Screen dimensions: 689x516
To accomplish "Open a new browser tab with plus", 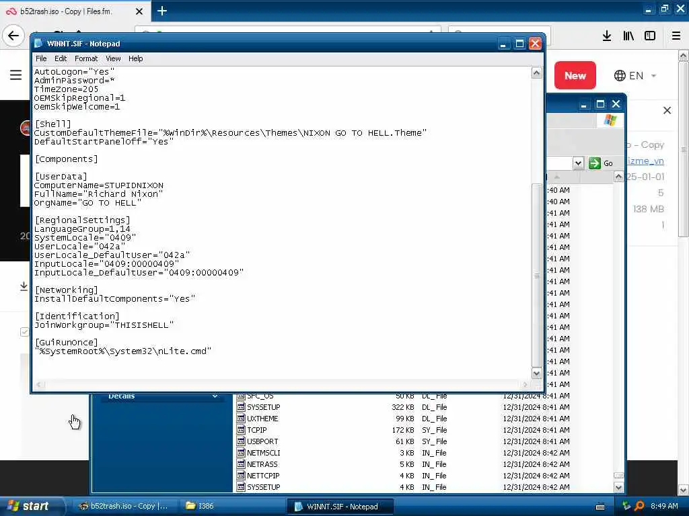I will (x=162, y=11).
